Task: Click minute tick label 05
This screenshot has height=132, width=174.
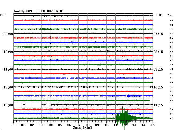Action: coord(60,125)
